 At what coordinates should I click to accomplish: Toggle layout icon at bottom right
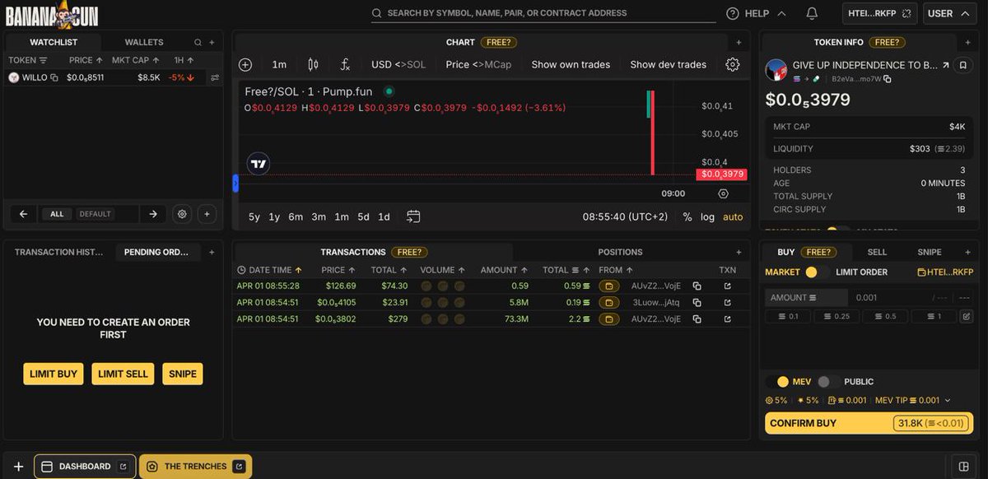pyautogui.click(x=964, y=466)
